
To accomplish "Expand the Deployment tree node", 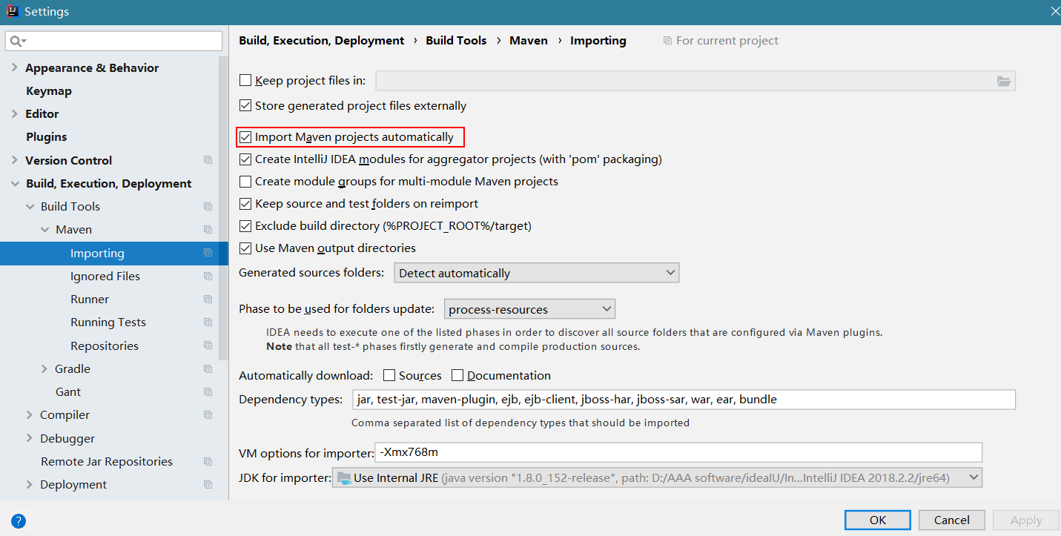I will 30,485.
